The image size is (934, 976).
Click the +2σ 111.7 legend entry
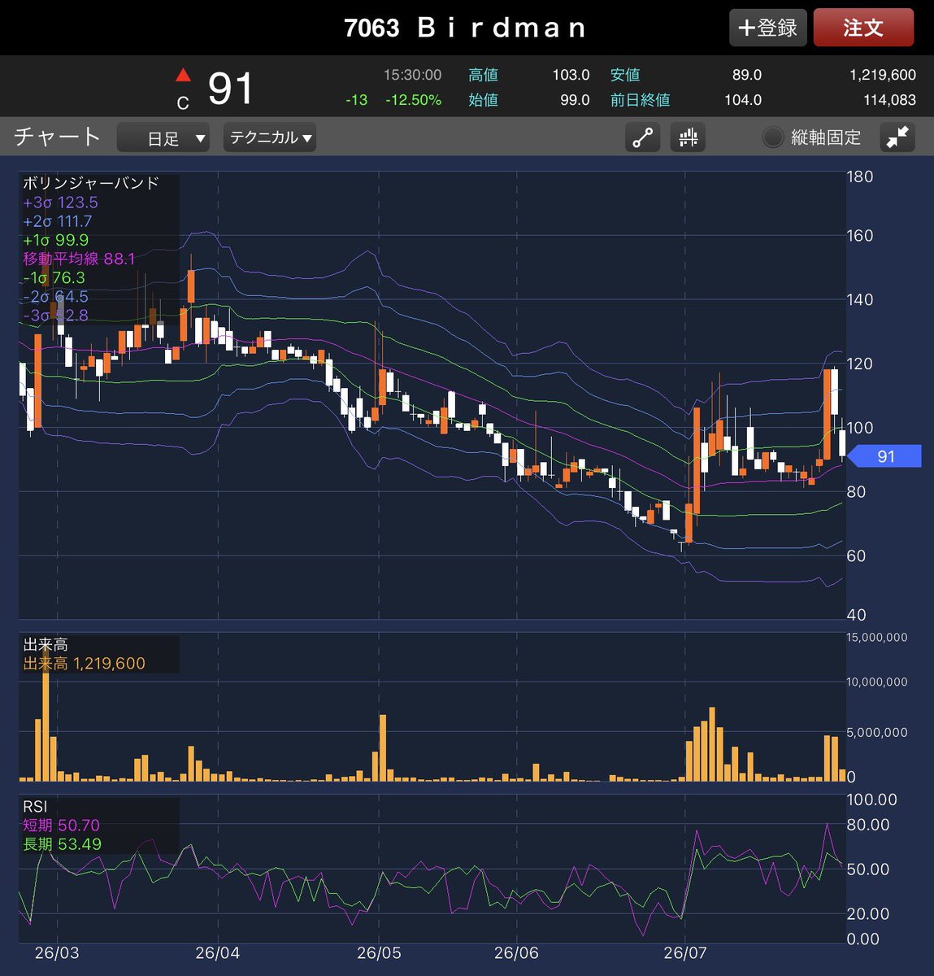pyautogui.click(x=58, y=221)
